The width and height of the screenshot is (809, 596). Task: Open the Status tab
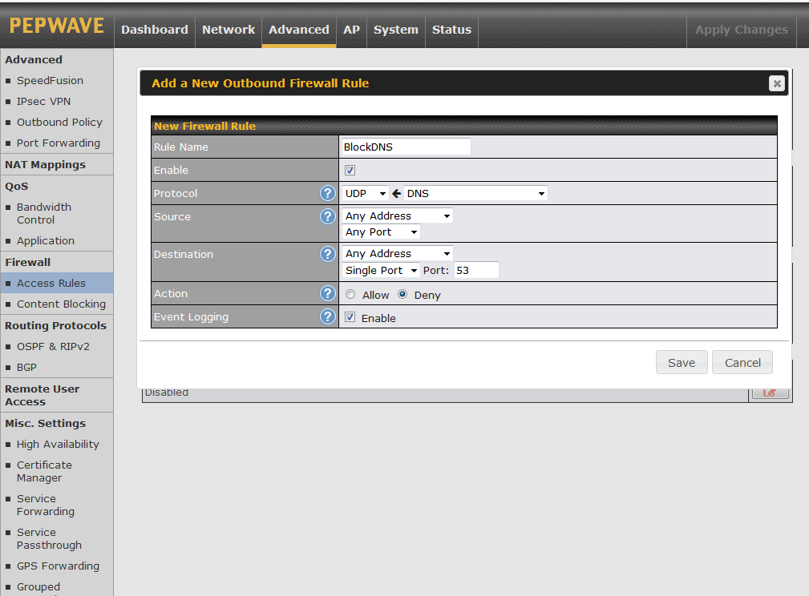coord(451,30)
